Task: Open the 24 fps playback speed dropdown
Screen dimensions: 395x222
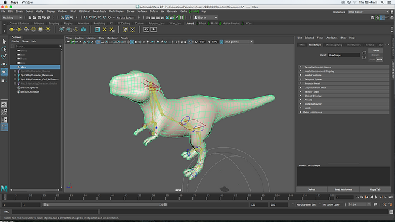Action: (359, 204)
